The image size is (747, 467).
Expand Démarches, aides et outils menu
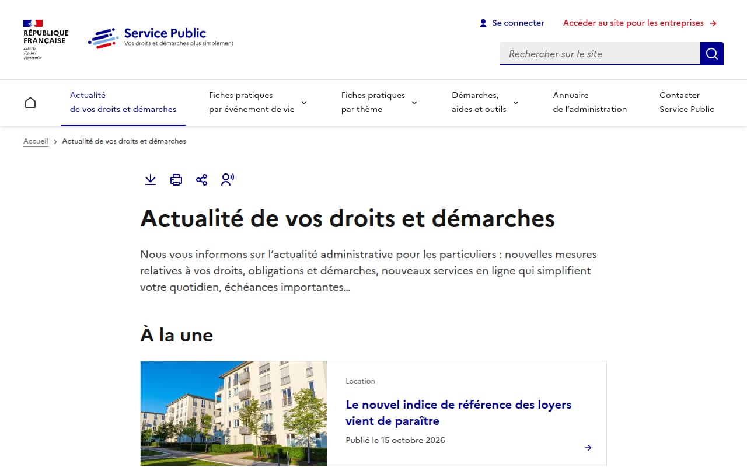pyautogui.click(x=485, y=102)
